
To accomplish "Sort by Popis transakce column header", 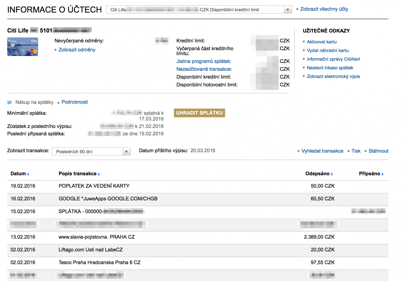I will pyautogui.click(x=77, y=174).
